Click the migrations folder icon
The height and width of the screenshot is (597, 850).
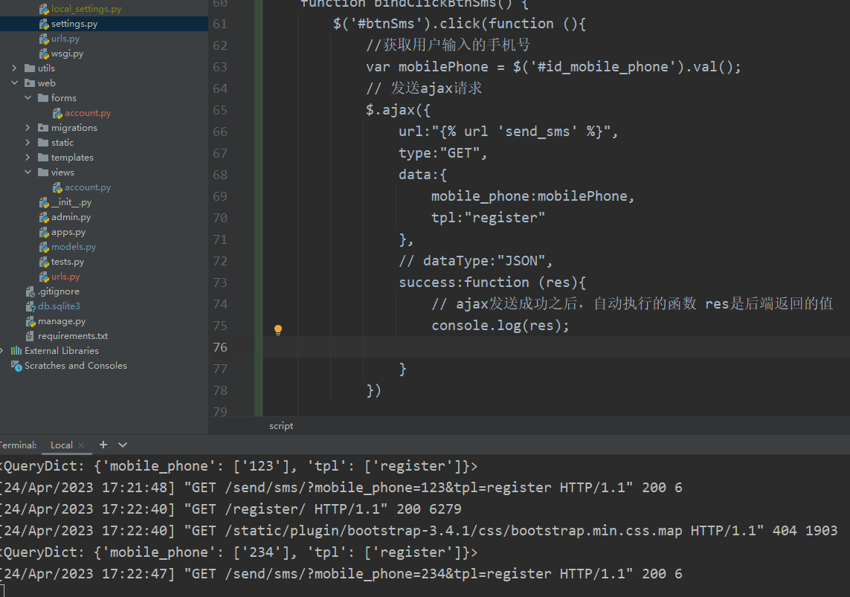(43, 128)
